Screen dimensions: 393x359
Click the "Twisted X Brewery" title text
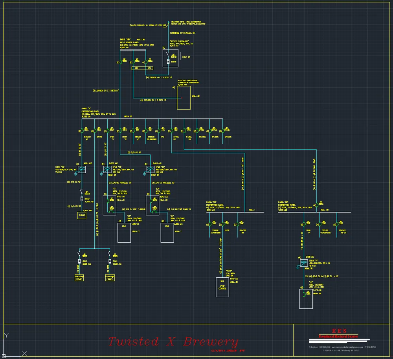pyautogui.click(x=173, y=341)
